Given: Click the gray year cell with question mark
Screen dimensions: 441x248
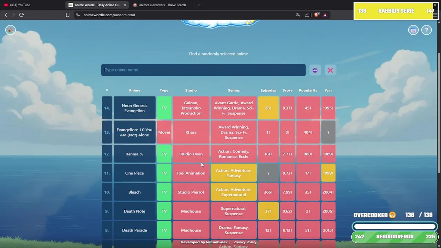Looking at the screenshot, I should 328,132.
